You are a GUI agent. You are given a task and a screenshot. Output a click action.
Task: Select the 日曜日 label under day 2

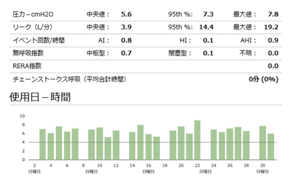click(x=34, y=172)
